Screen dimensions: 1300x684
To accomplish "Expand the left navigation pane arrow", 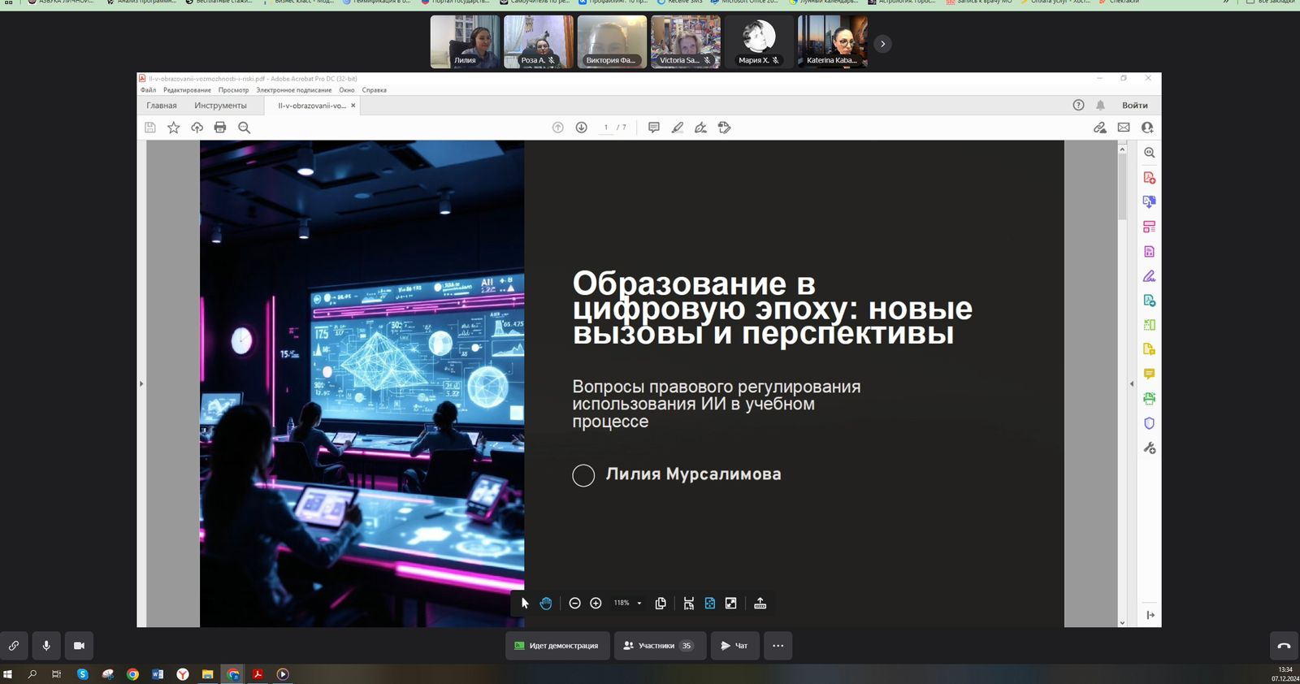I will click(x=141, y=383).
